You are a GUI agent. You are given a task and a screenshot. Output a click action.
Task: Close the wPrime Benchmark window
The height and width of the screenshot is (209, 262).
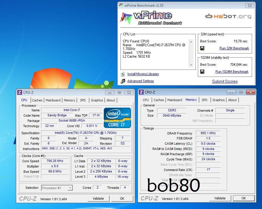(x=250, y=5)
